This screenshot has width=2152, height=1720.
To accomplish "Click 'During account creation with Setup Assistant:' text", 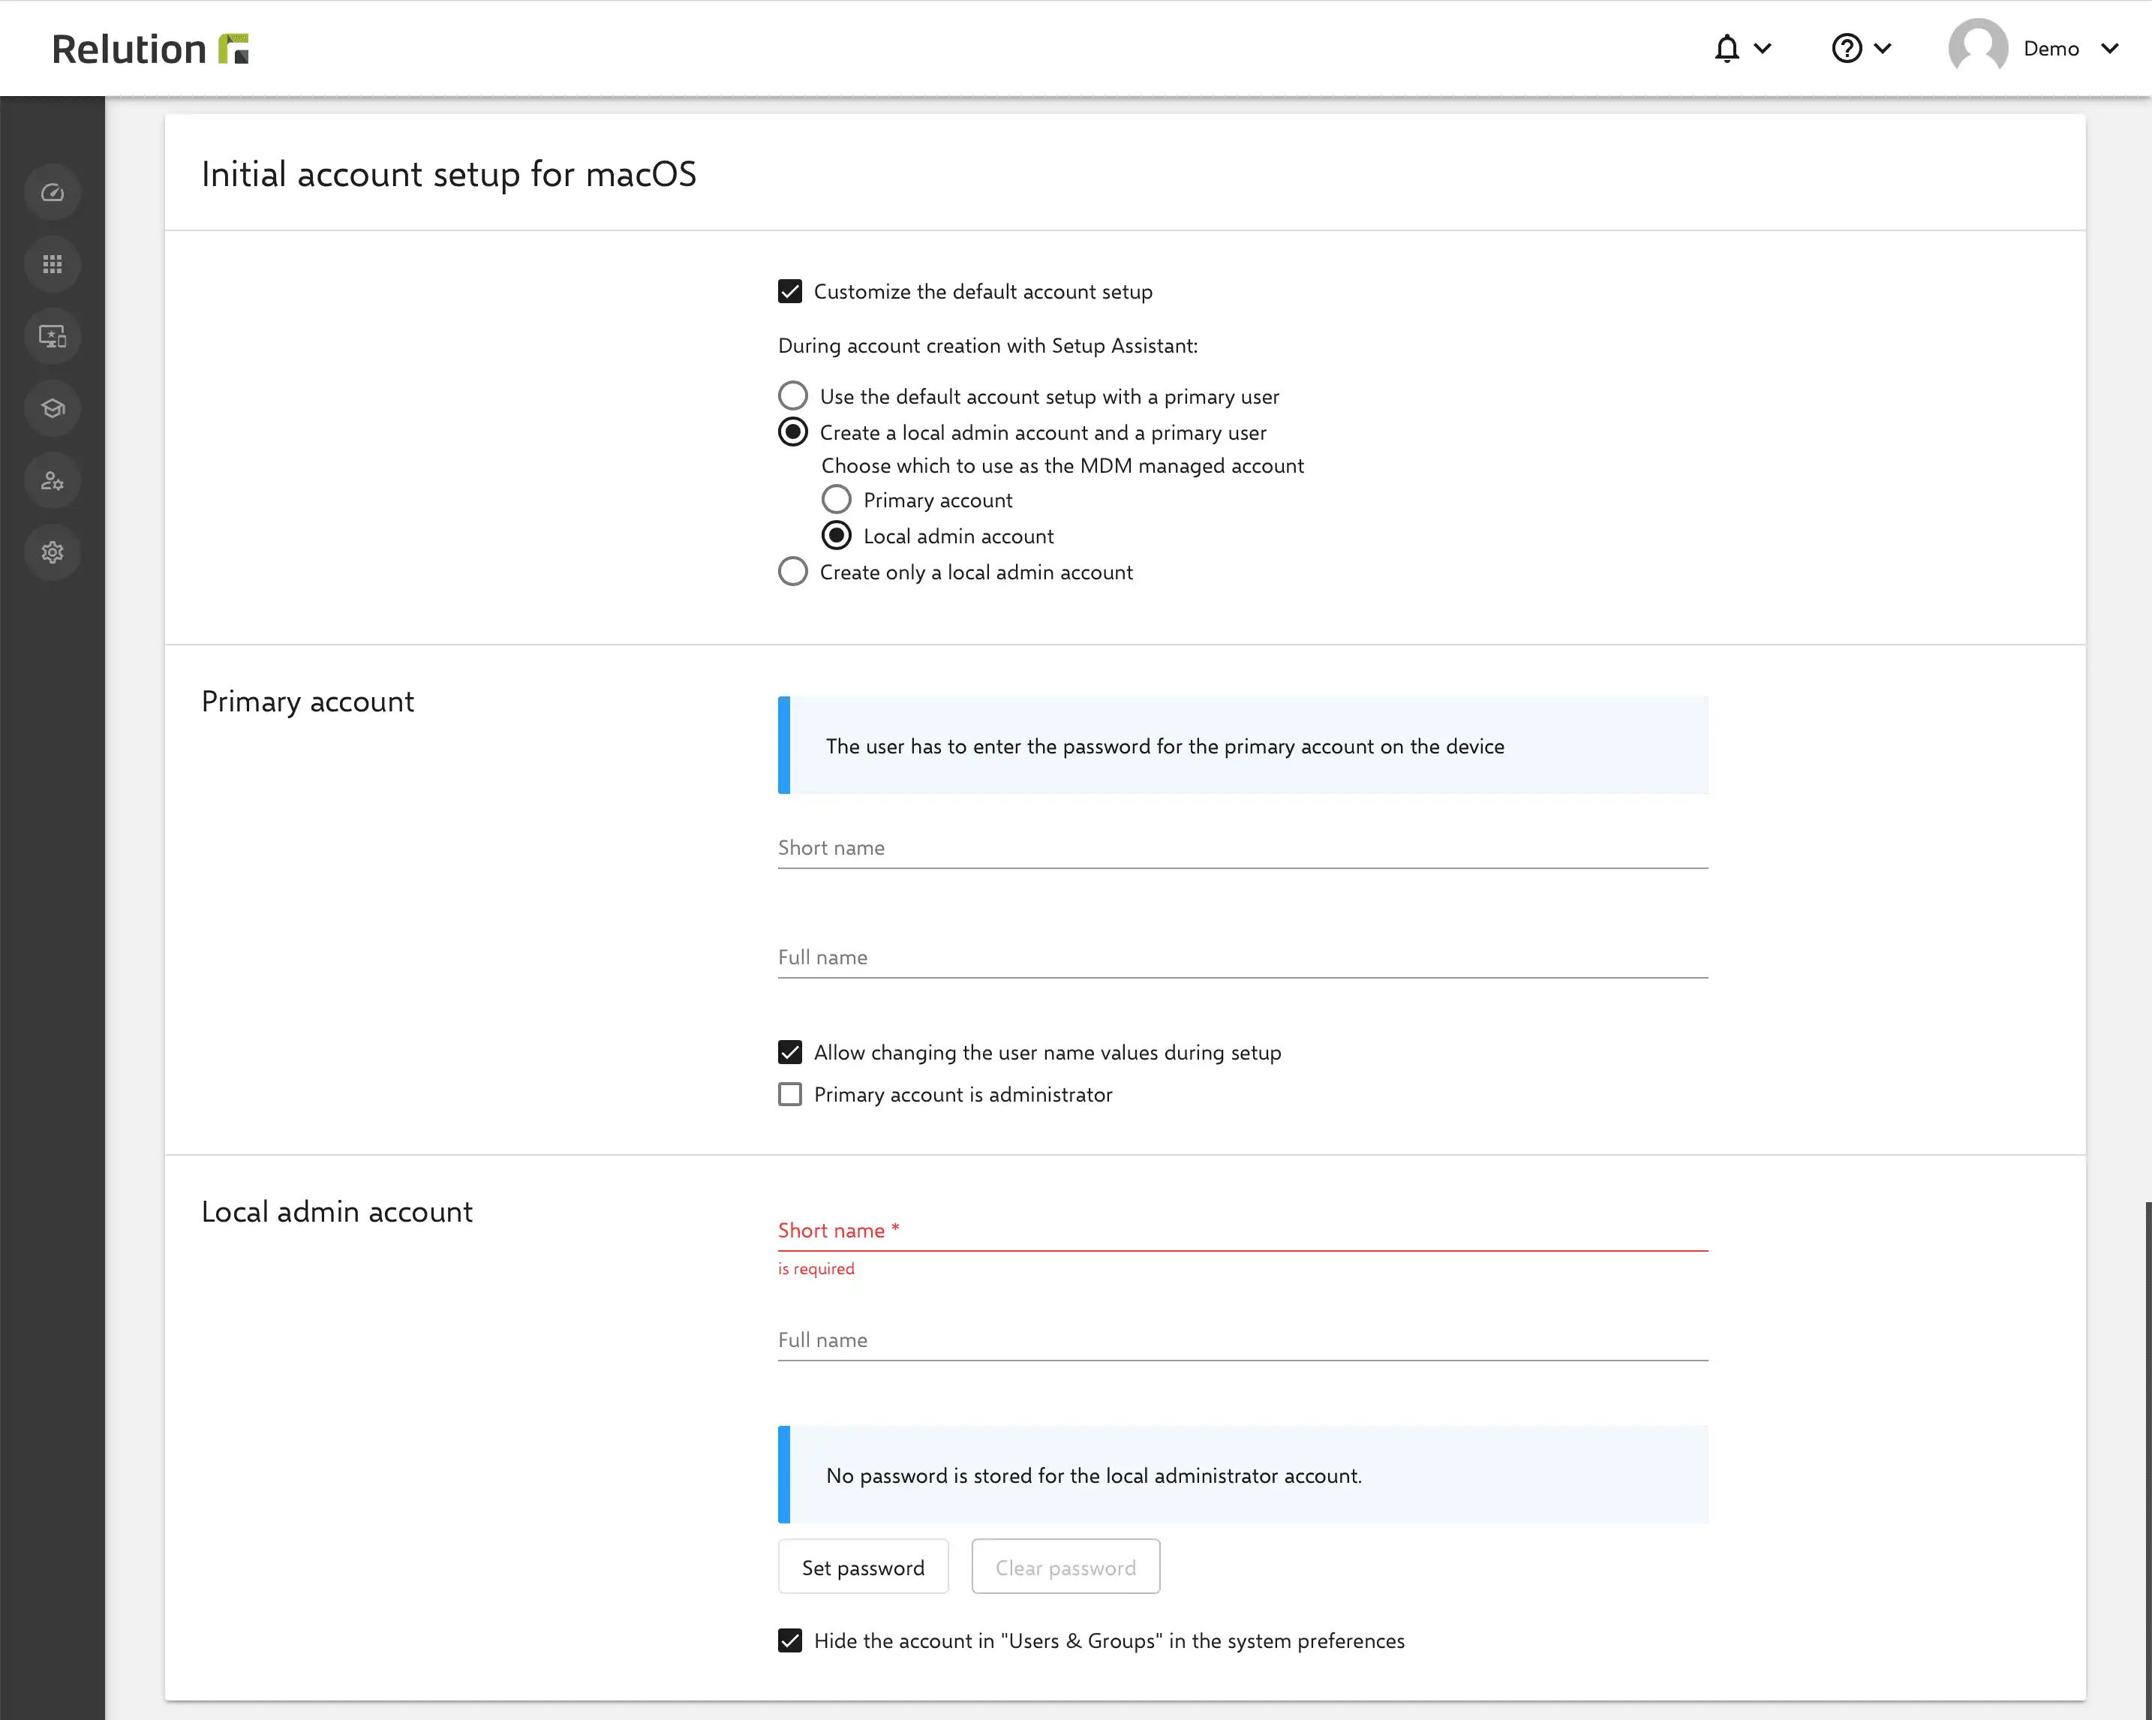I will 987,345.
